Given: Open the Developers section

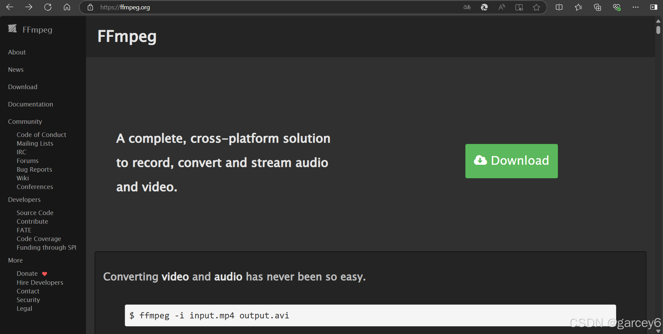Looking at the screenshot, I should point(24,199).
